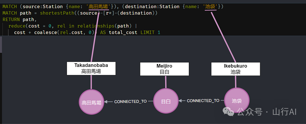Select the 目白 graph node
This screenshot has width=306, height=124.
point(166,101)
